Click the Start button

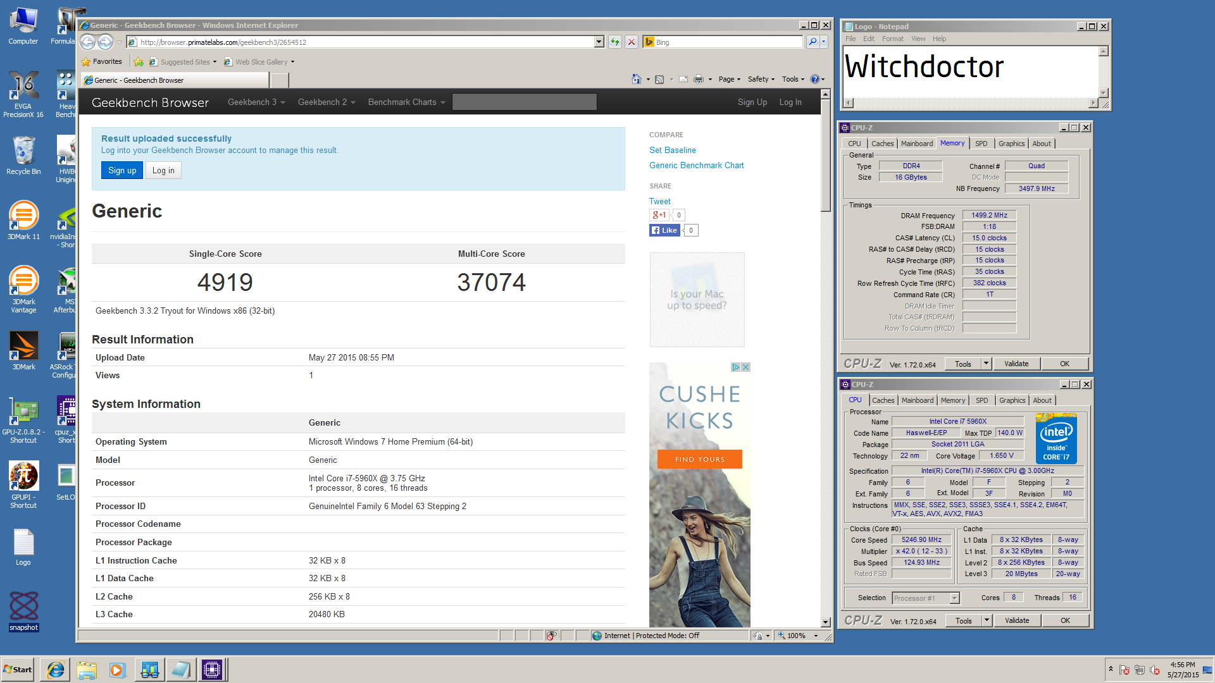(x=18, y=670)
